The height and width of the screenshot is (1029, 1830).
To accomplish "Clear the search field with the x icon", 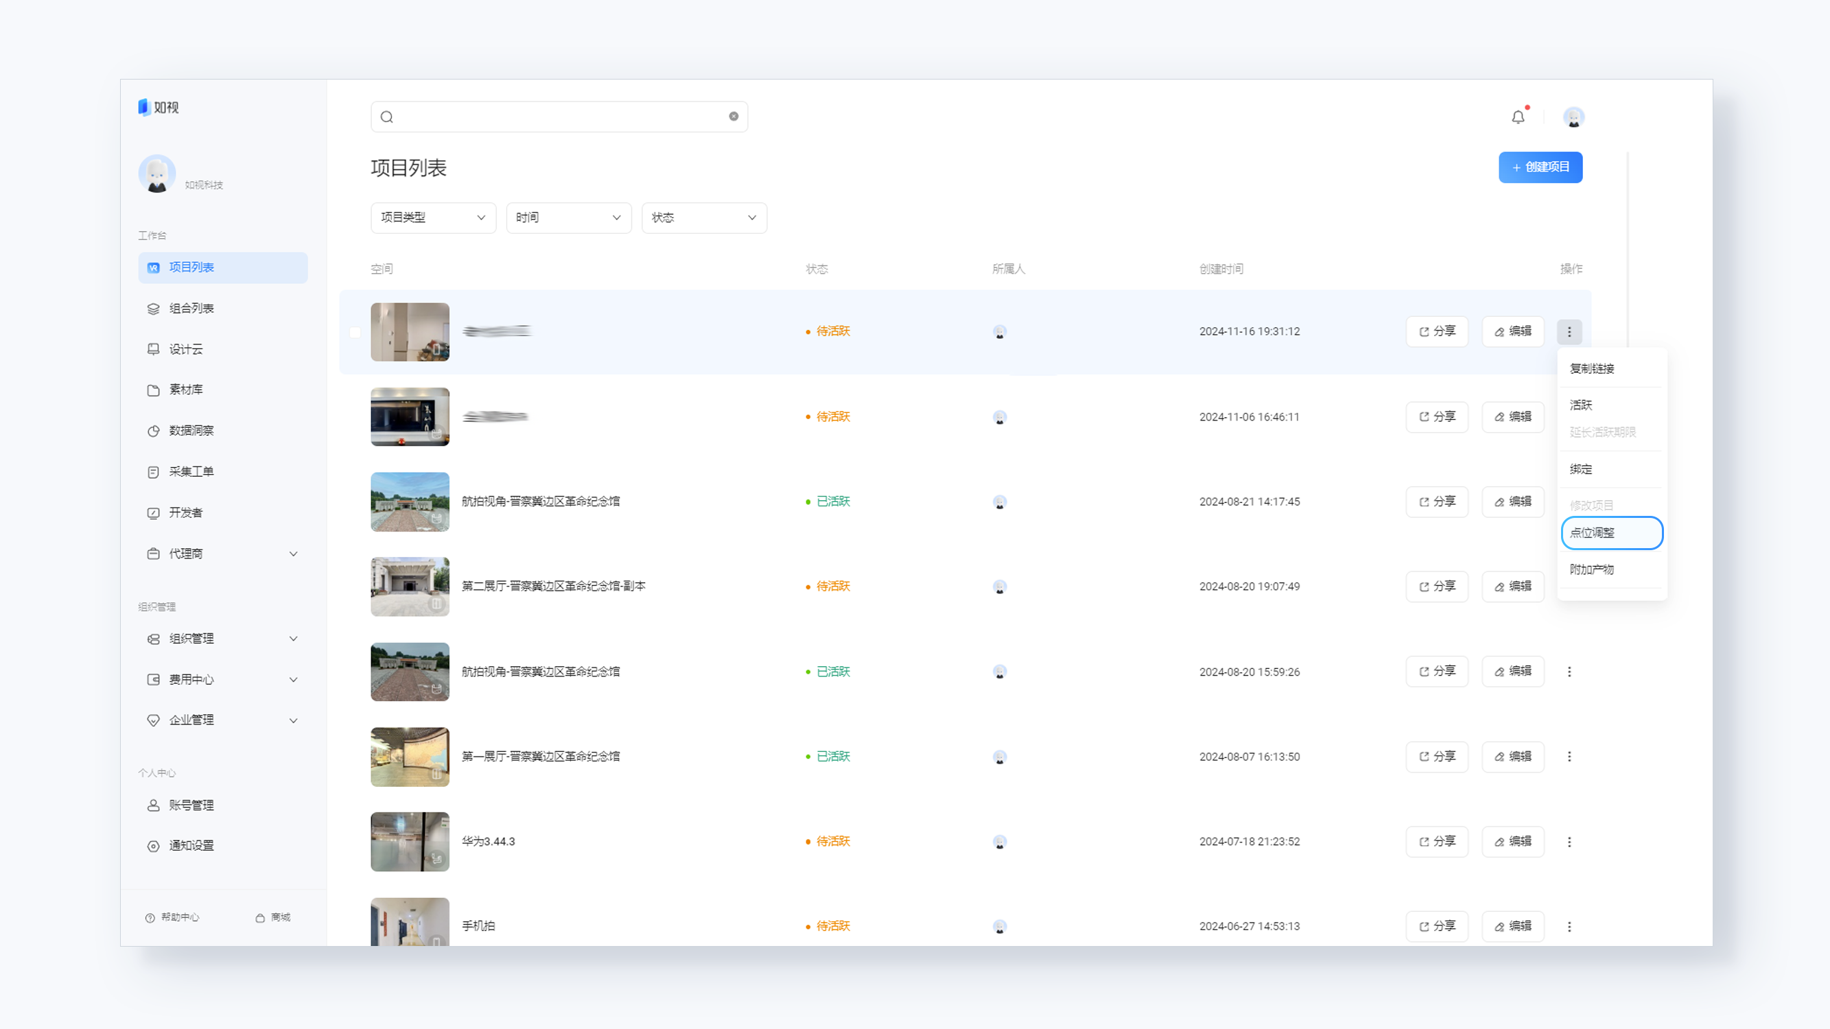I will click(x=733, y=117).
